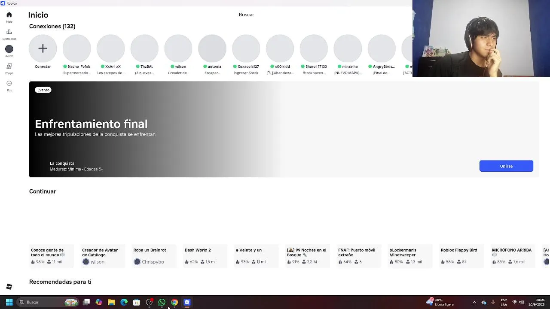Screen dimensions: 550x309
Task: Open c00lkidd's connection avatar
Action: click(280, 48)
